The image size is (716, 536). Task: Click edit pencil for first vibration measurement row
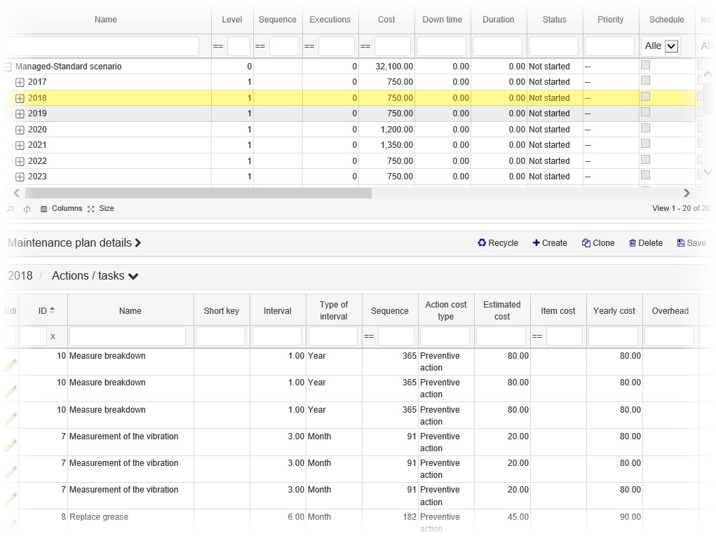click(x=11, y=445)
